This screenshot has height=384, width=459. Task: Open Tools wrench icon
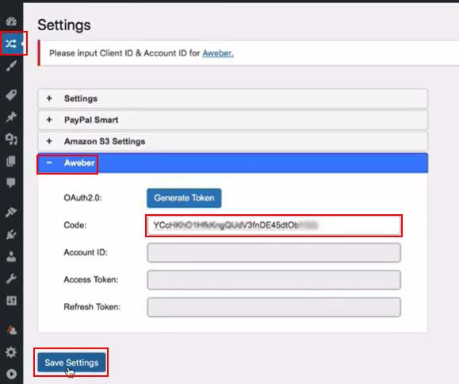click(11, 278)
